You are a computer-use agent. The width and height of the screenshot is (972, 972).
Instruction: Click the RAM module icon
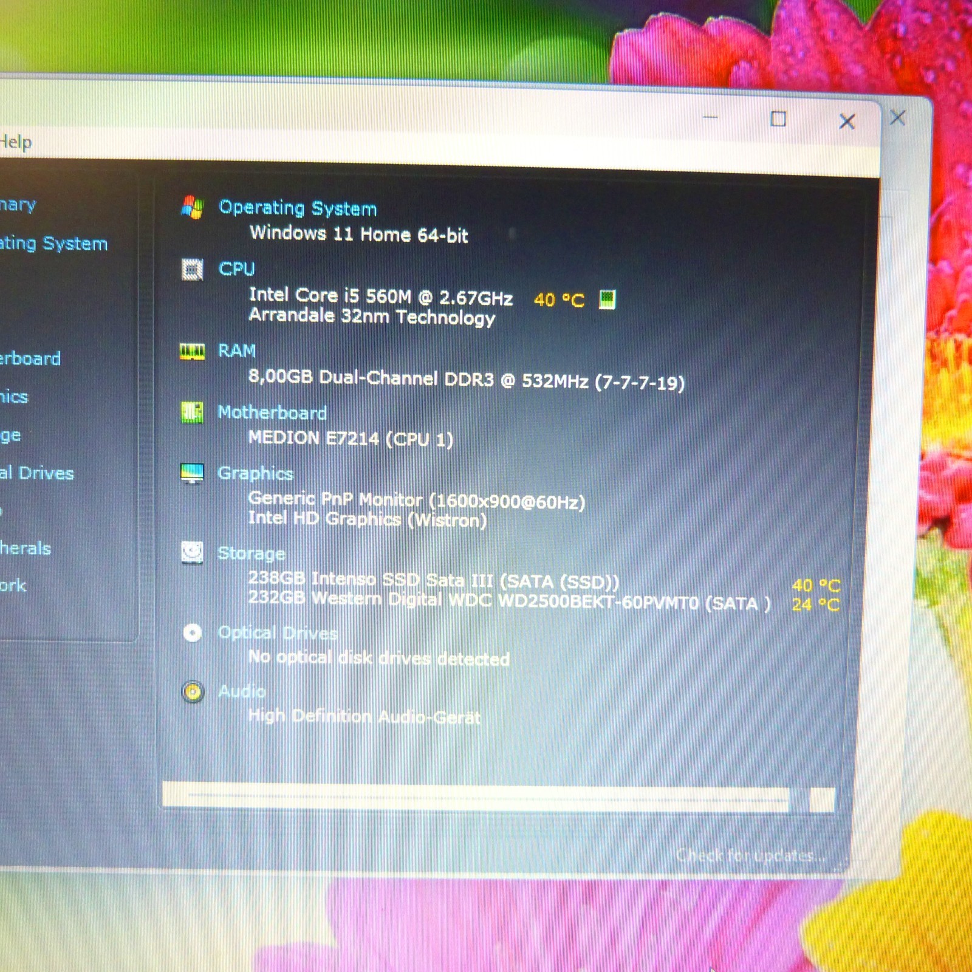click(192, 351)
